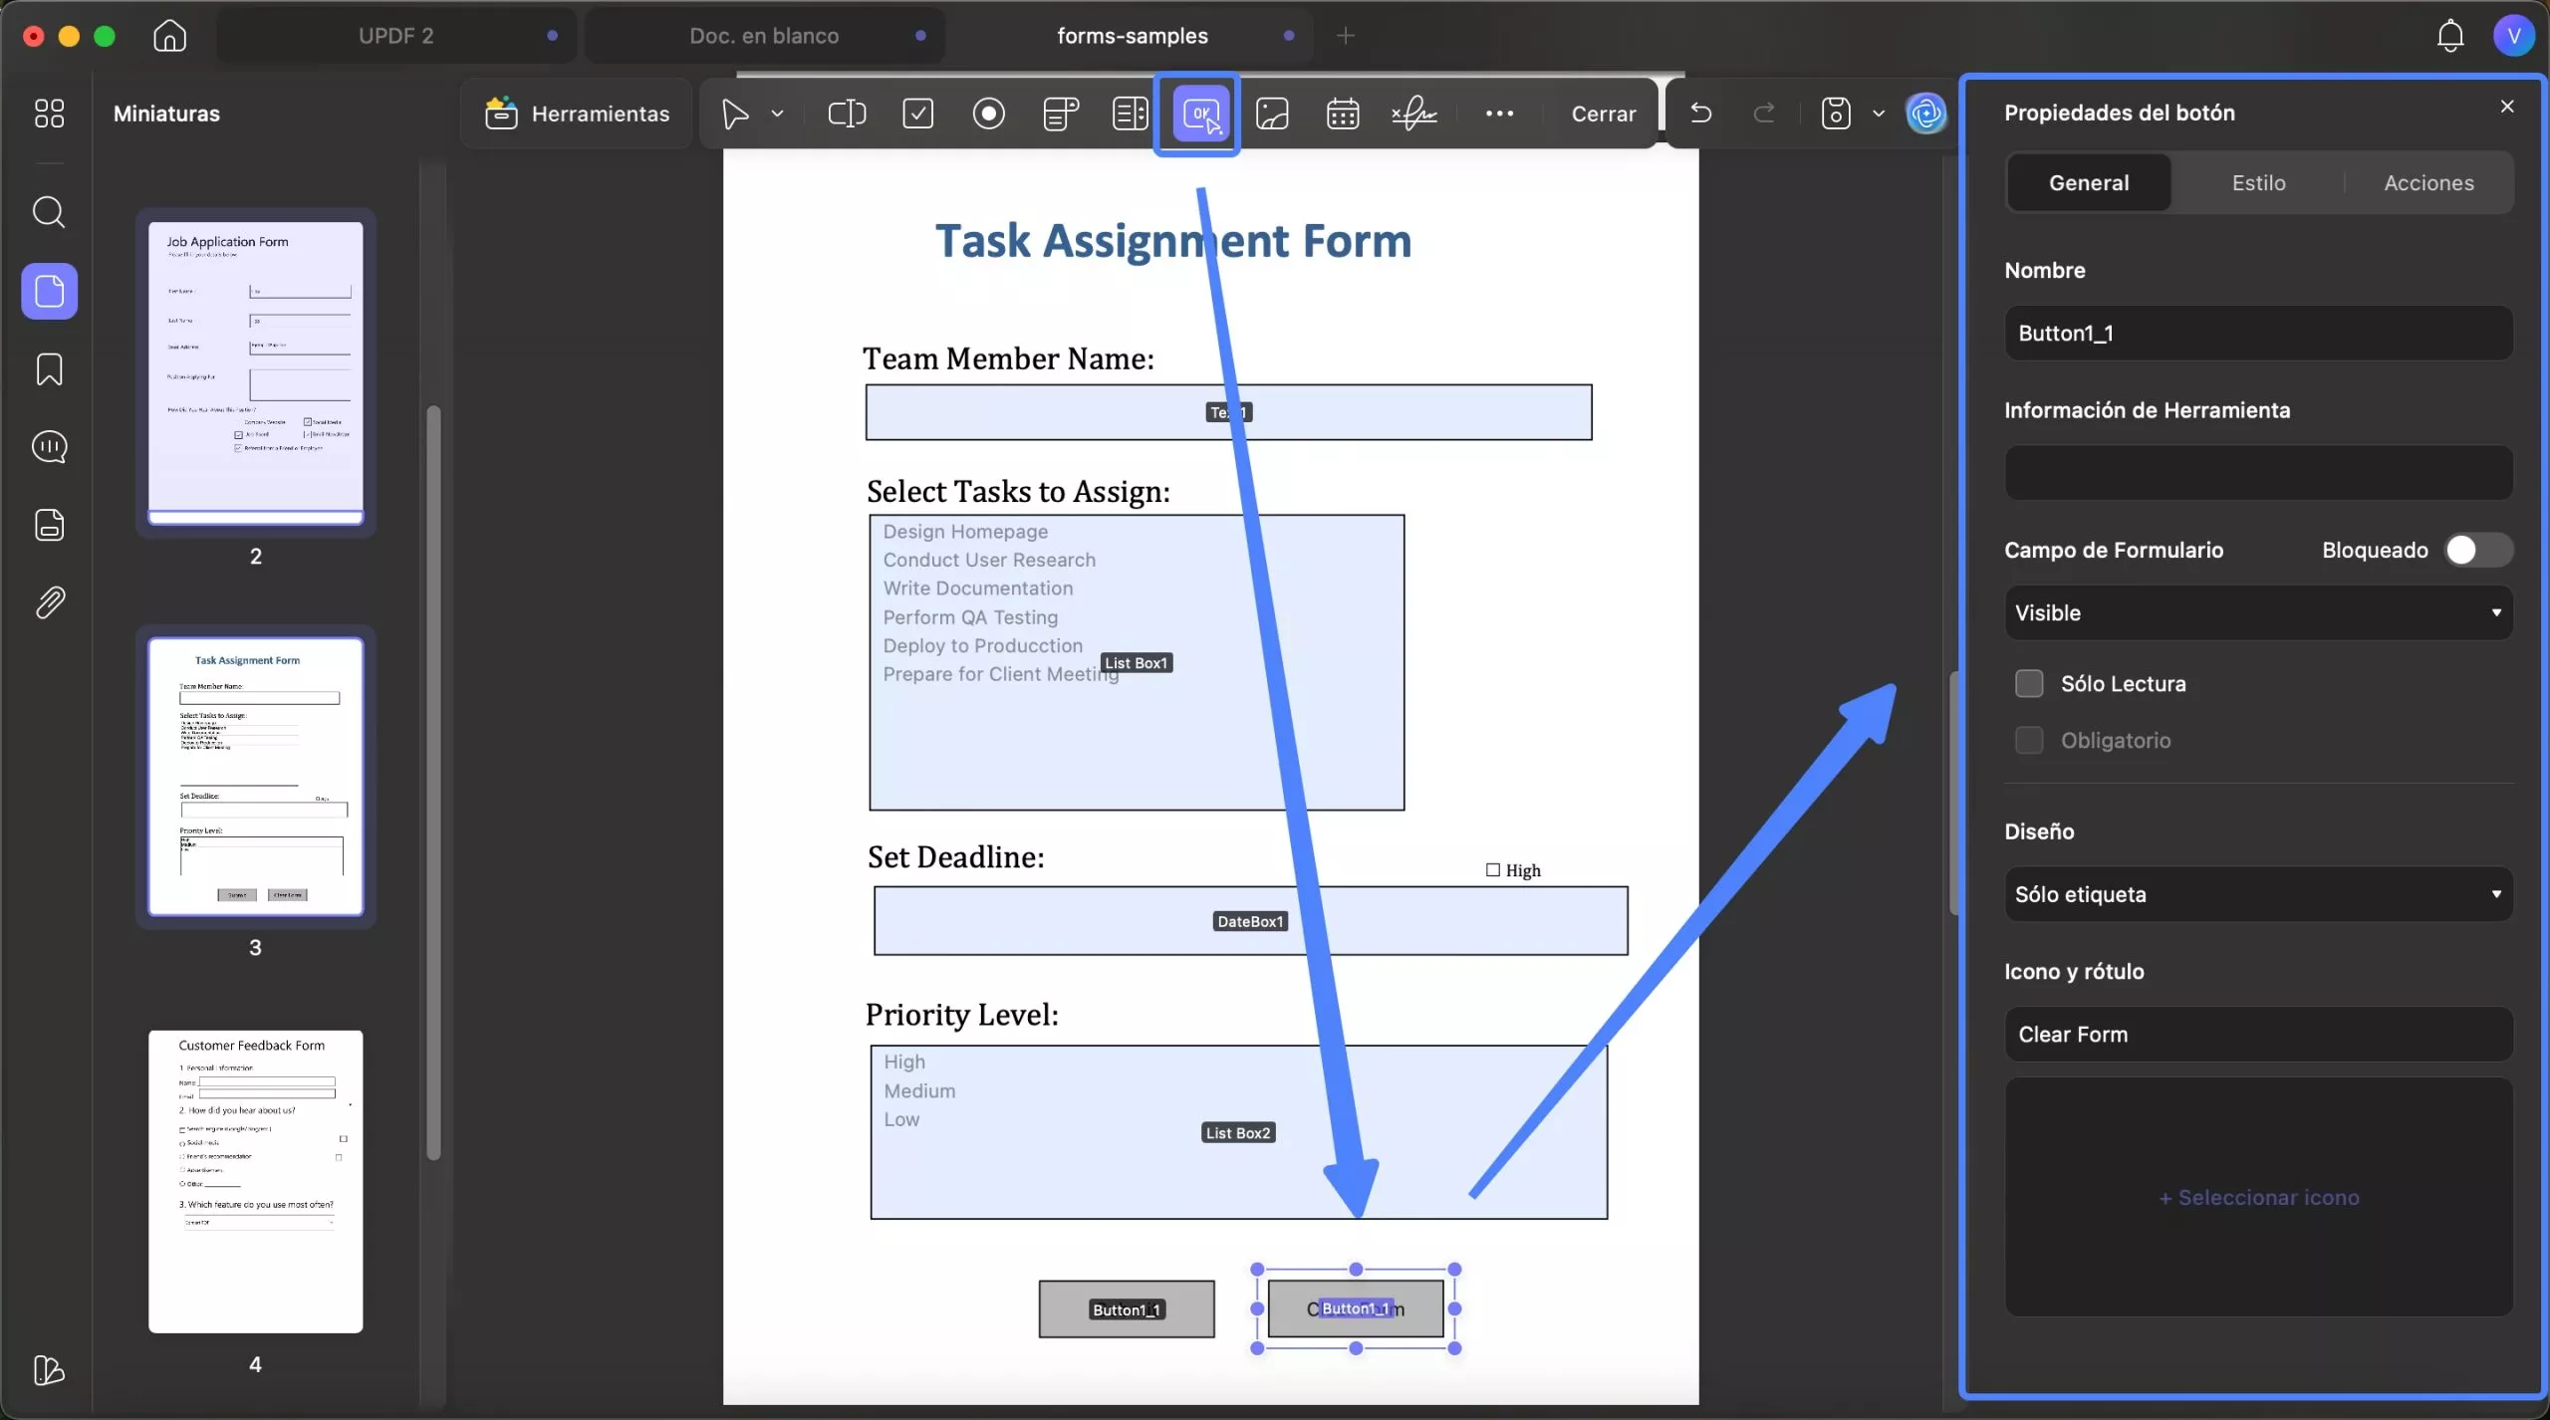2550x1420 pixels.
Task: Open the comments panel icon
Action: (x=49, y=447)
